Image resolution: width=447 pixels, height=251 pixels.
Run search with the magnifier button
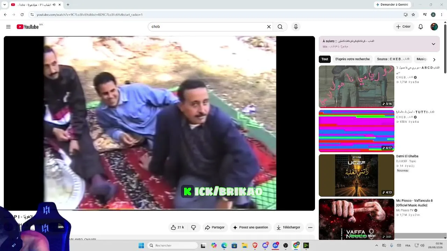[280, 27]
